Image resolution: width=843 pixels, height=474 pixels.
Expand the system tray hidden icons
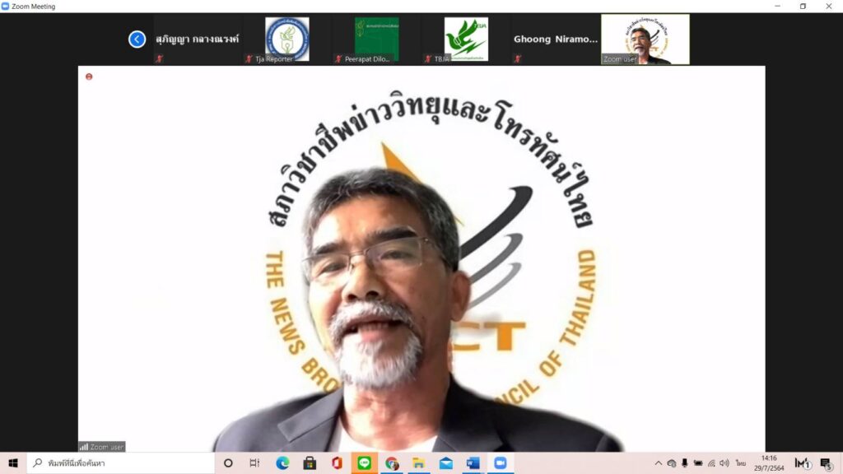coord(658,463)
